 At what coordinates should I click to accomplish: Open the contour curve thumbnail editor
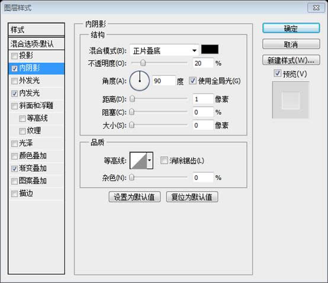coord(139,160)
